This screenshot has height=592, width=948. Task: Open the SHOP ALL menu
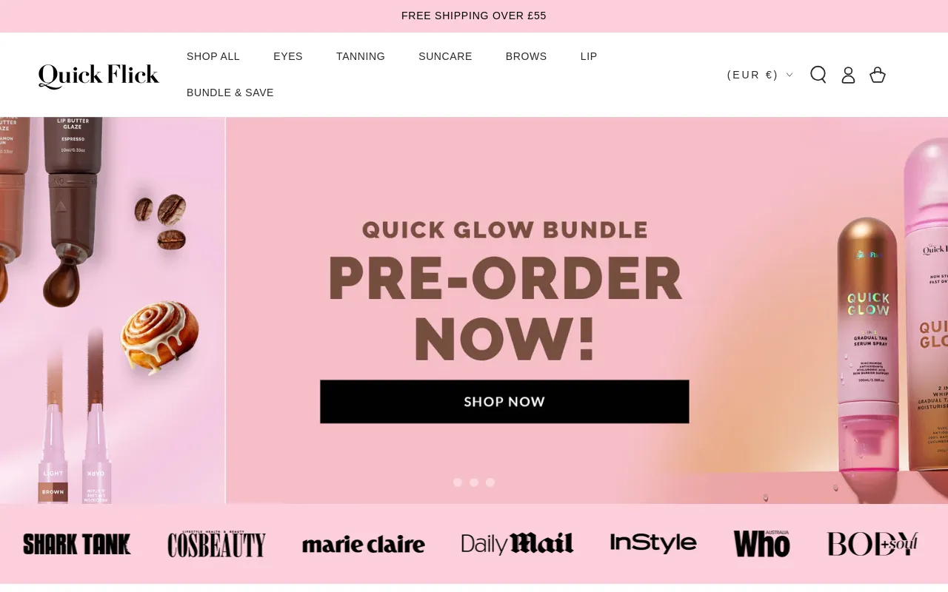(213, 56)
